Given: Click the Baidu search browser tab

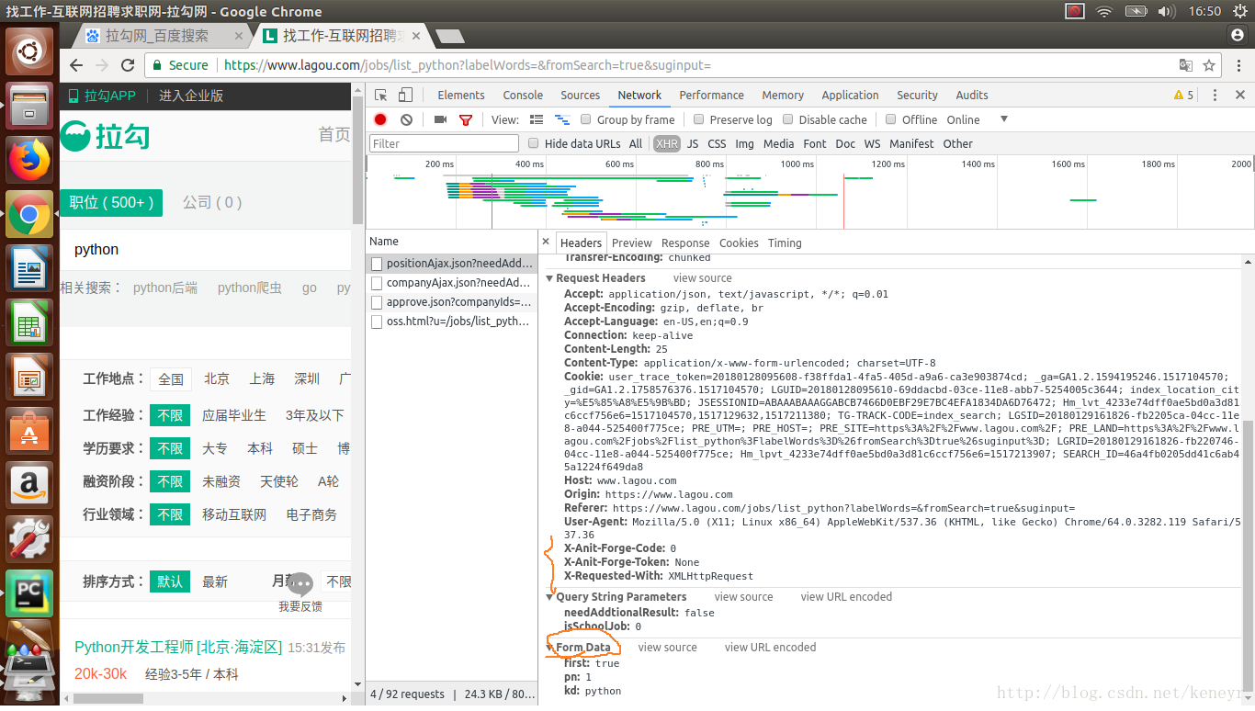Looking at the screenshot, I should pos(165,36).
